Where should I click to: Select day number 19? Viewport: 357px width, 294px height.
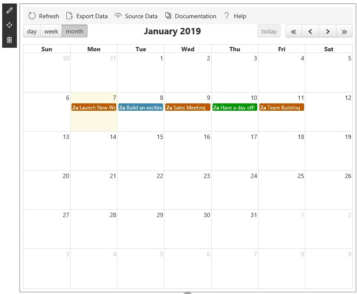pyautogui.click(x=348, y=137)
